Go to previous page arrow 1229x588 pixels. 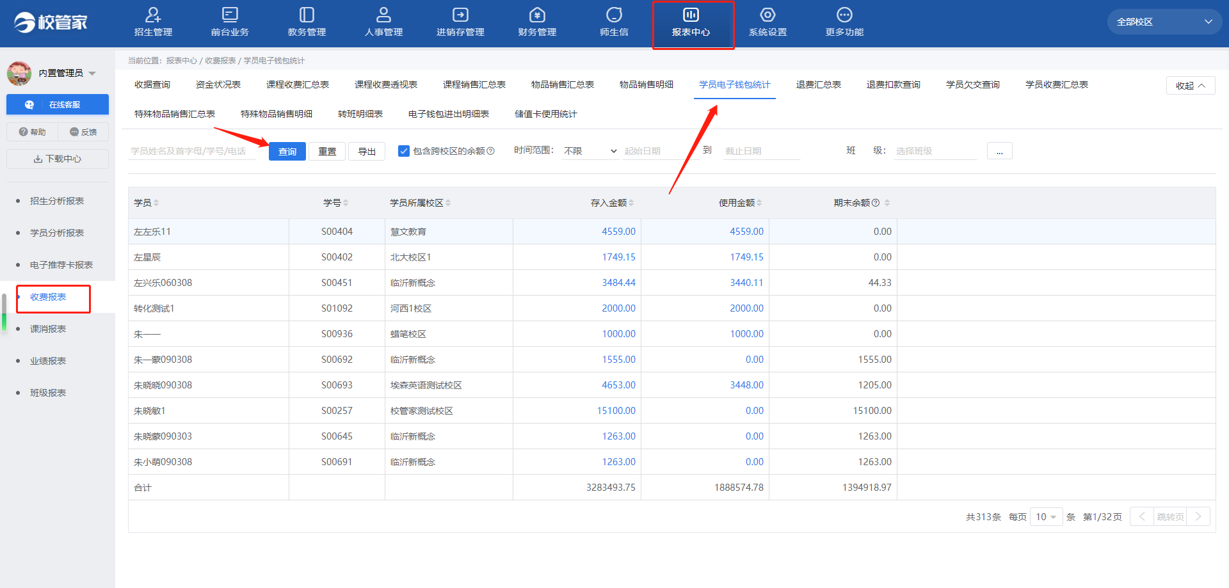coord(1142,517)
